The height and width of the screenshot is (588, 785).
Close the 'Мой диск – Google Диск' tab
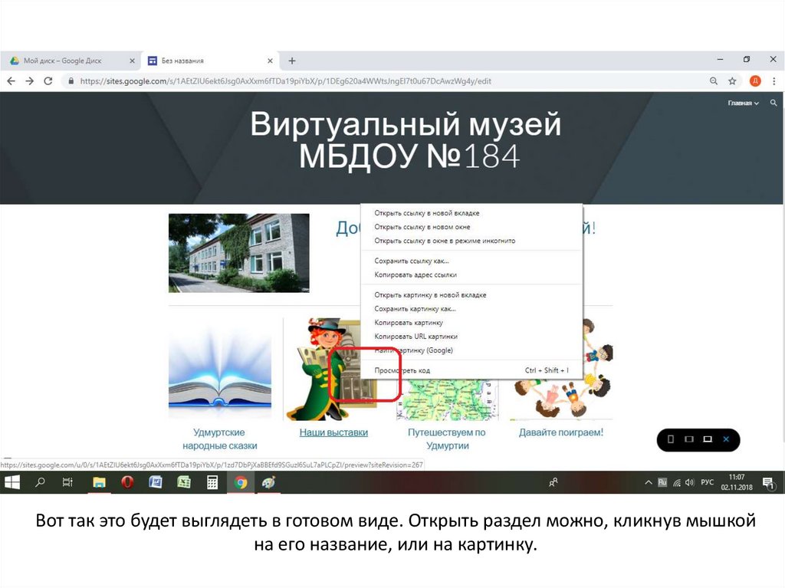pyautogui.click(x=132, y=61)
